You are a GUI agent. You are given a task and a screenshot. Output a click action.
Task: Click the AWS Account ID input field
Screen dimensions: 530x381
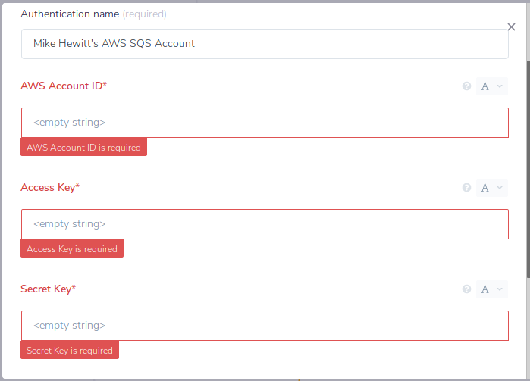coord(265,123)
